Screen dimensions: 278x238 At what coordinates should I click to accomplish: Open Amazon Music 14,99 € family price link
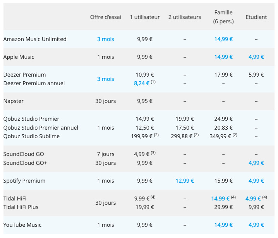(223, 39)
